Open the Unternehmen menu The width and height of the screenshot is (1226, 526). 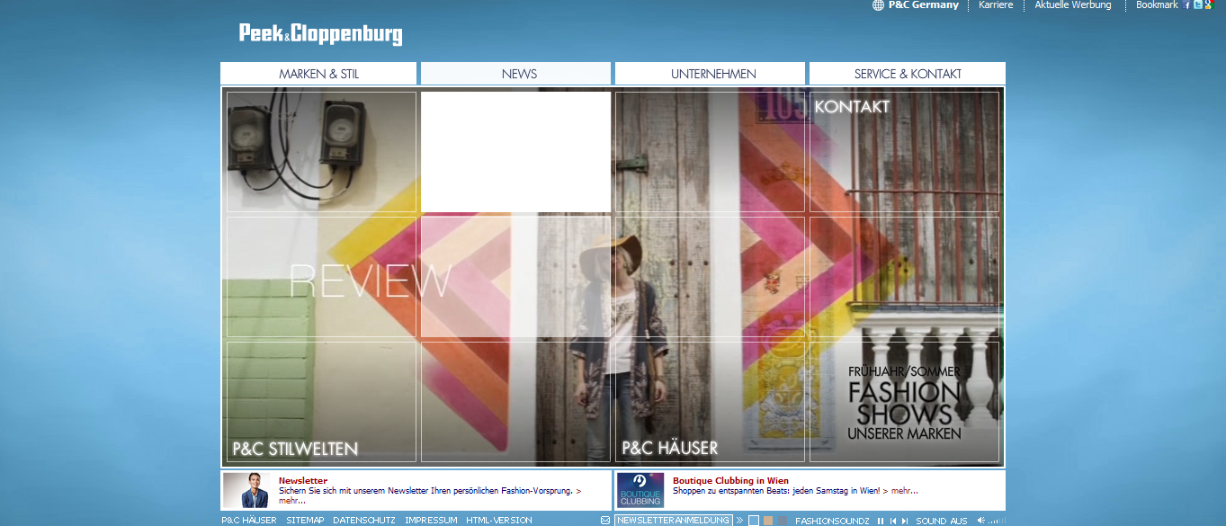click(x=712, y=74)
